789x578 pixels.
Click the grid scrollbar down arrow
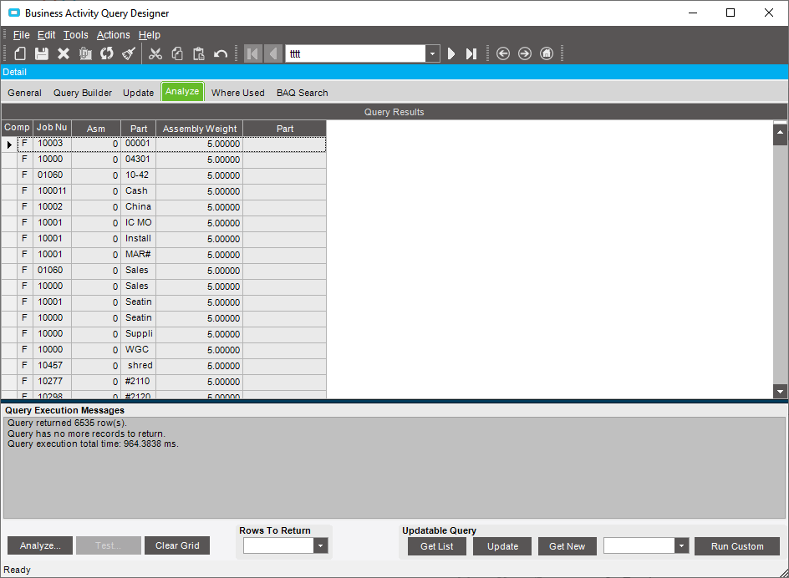coord(780,391)
